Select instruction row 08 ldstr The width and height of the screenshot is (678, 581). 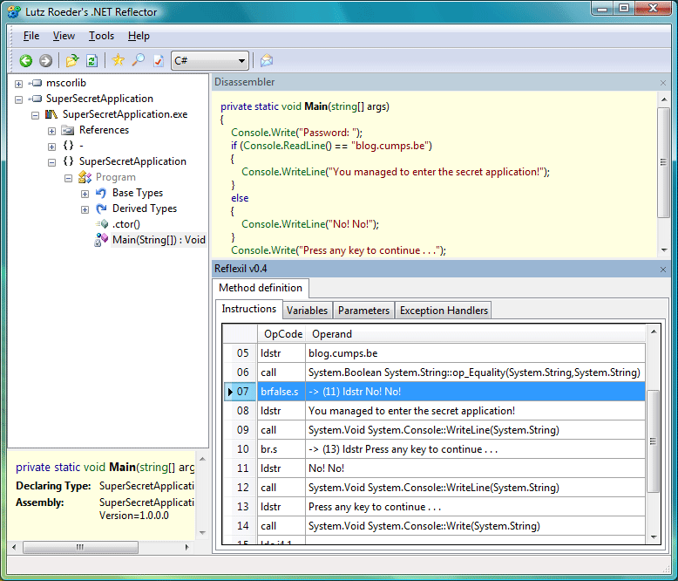pyautogui.click(x=434, y=410)
